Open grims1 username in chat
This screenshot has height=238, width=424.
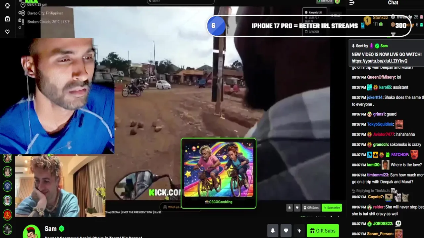click(x=379, y=114)
